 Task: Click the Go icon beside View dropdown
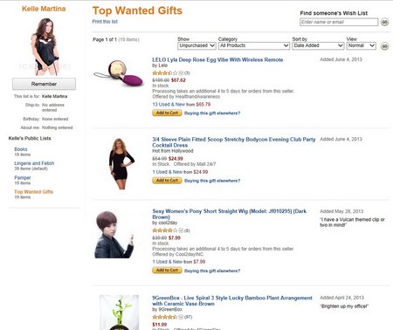click(x=384, y=46)
